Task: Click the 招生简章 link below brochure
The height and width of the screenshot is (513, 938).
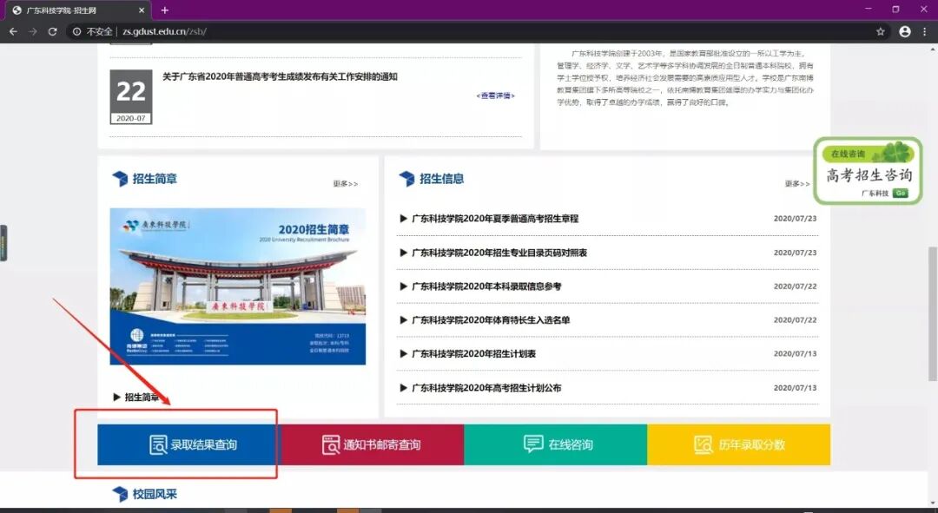Action: click(x=142, y=397)
